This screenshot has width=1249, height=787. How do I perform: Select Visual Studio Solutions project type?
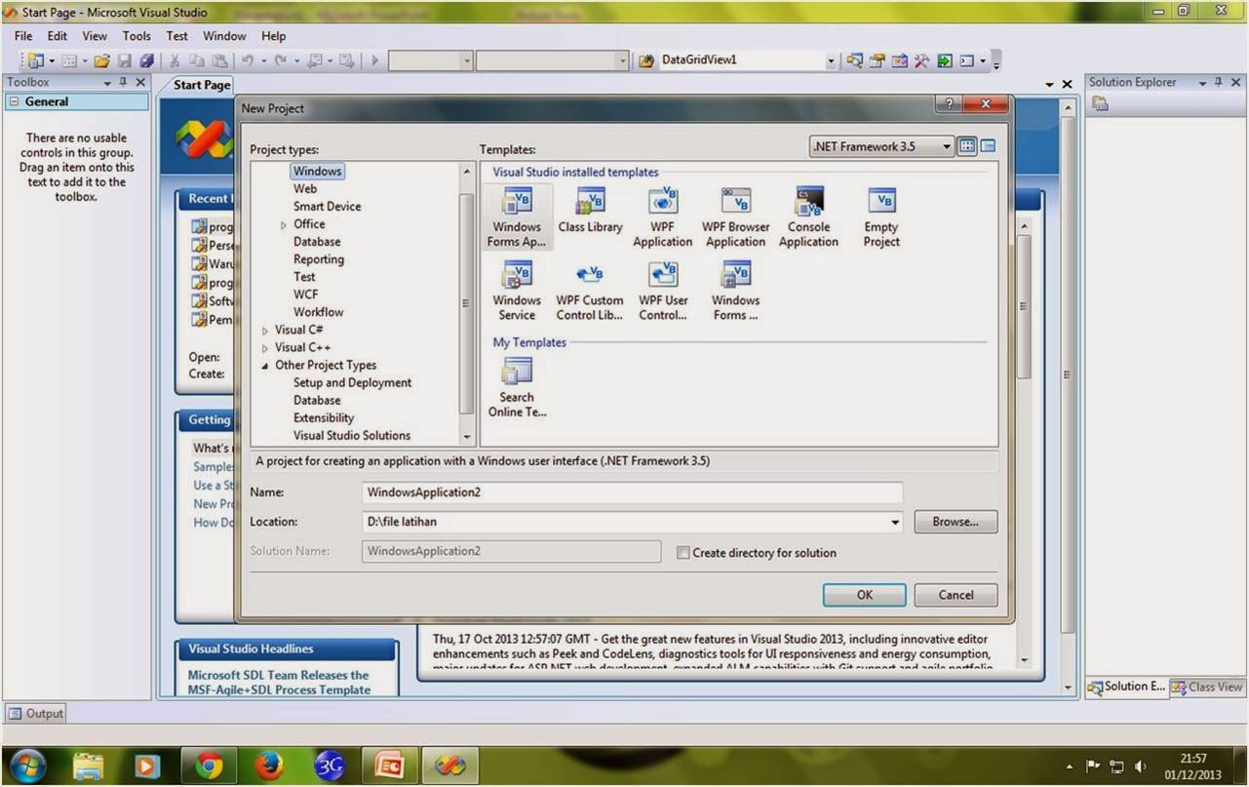(352, 435)
